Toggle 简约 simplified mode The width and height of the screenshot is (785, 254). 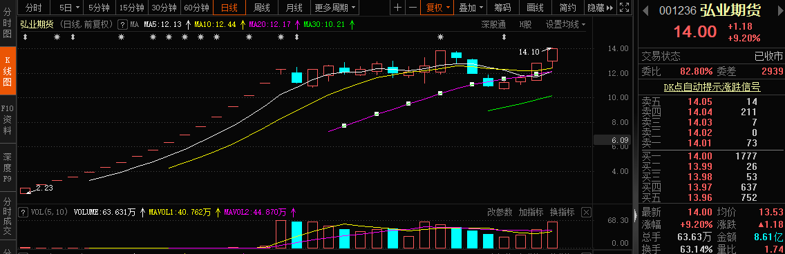pos(568,8)
